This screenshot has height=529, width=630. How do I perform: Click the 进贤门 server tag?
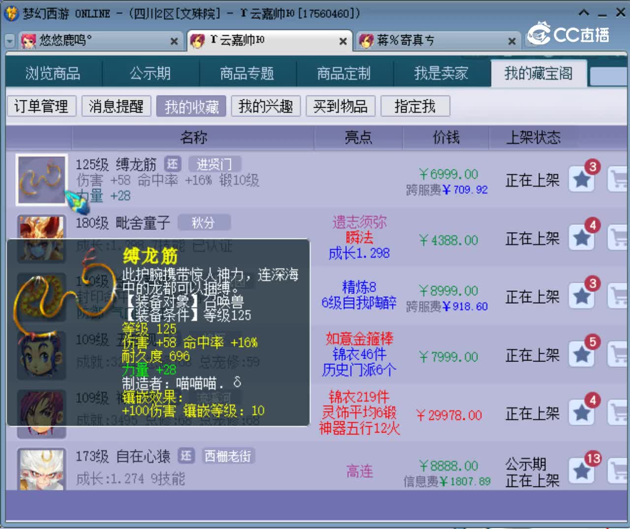pos(214,164)
